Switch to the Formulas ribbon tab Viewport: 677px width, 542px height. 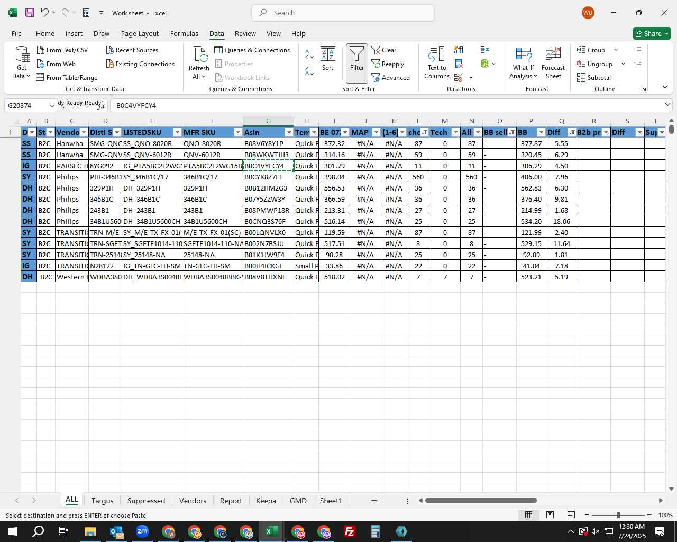[184, 33]
